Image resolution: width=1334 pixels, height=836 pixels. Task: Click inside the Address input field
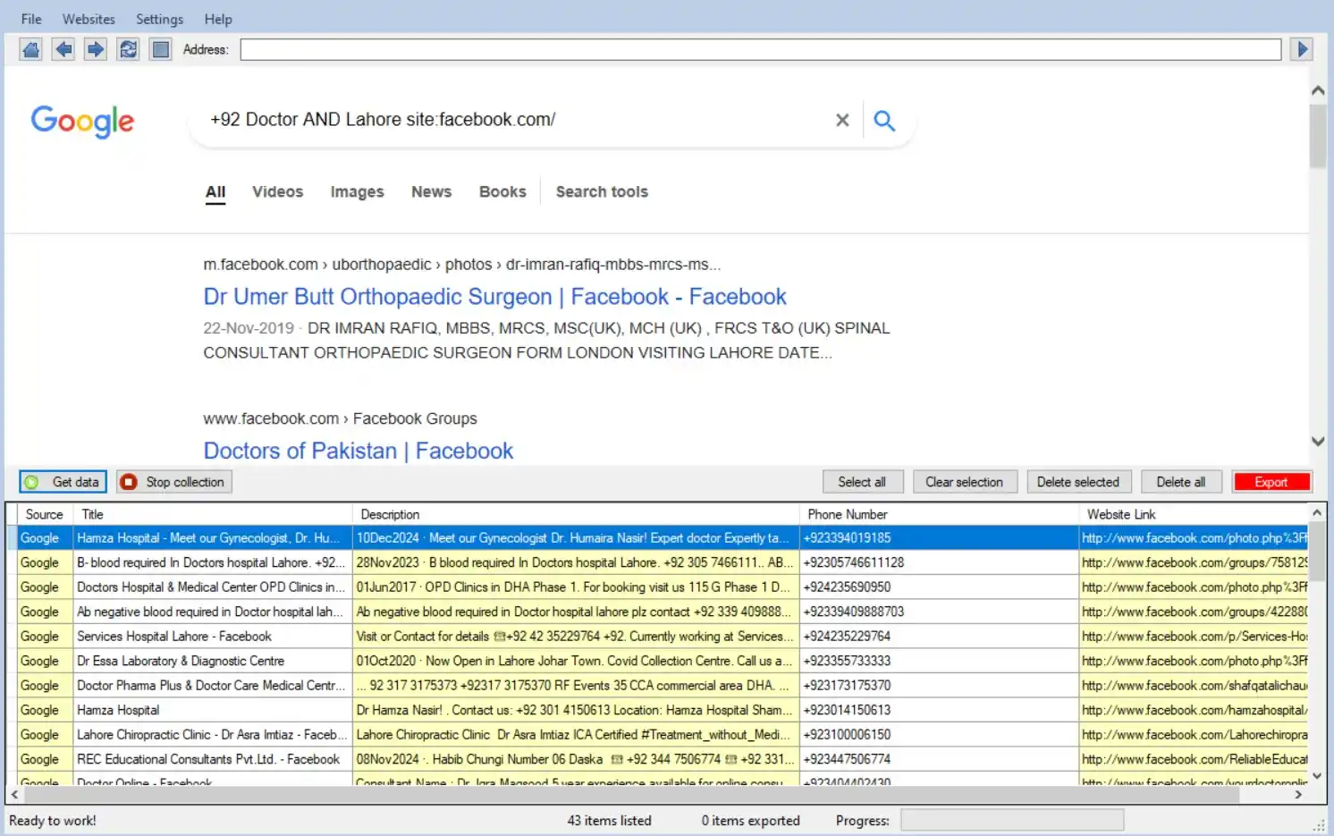[761, 49]
